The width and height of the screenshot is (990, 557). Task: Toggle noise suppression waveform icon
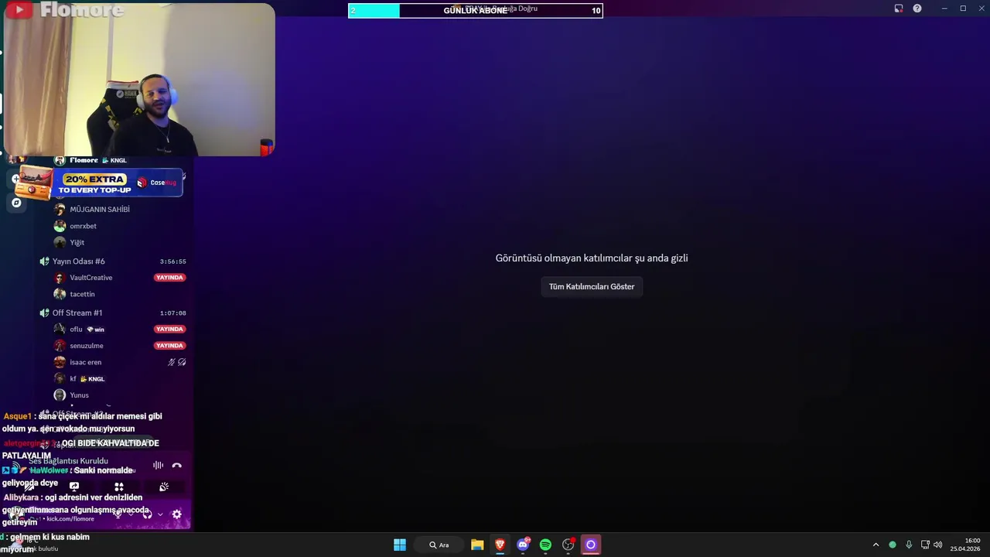pyautogui.click(x=158, y=465)
